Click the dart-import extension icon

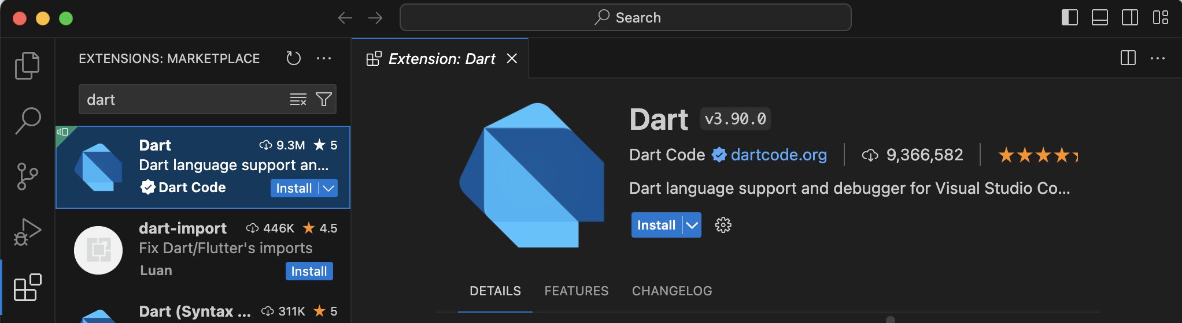coord(98,250)
